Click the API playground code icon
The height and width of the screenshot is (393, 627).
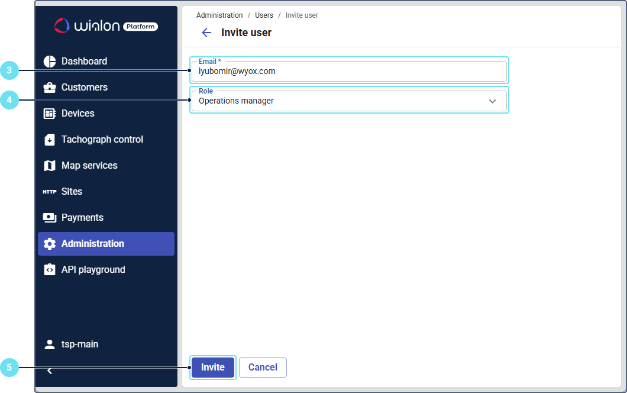coord(50,270)
